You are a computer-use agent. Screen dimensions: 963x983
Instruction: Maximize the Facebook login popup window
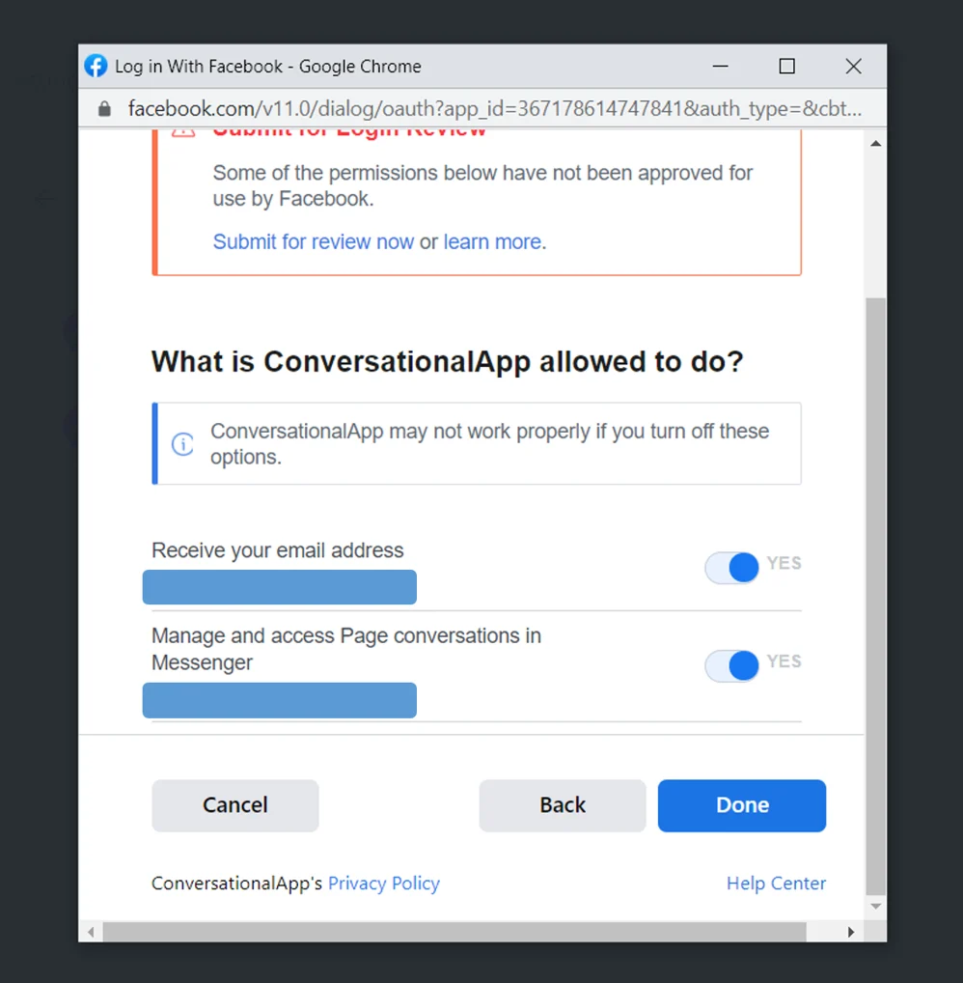point(786,67)
